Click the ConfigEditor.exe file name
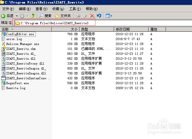The width and height of the screenshot is (192, 139). click(20, 34)
